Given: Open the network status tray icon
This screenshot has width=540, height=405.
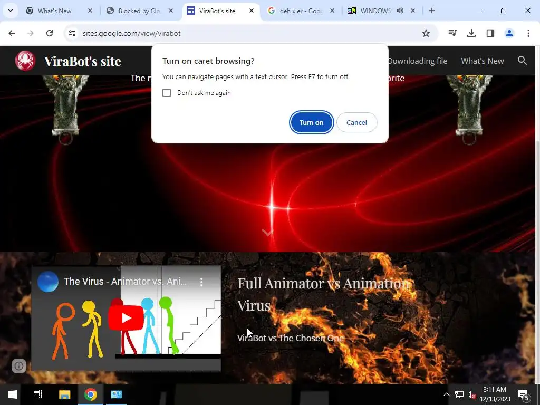Looking at the screenshot, I should pos(459,394).
